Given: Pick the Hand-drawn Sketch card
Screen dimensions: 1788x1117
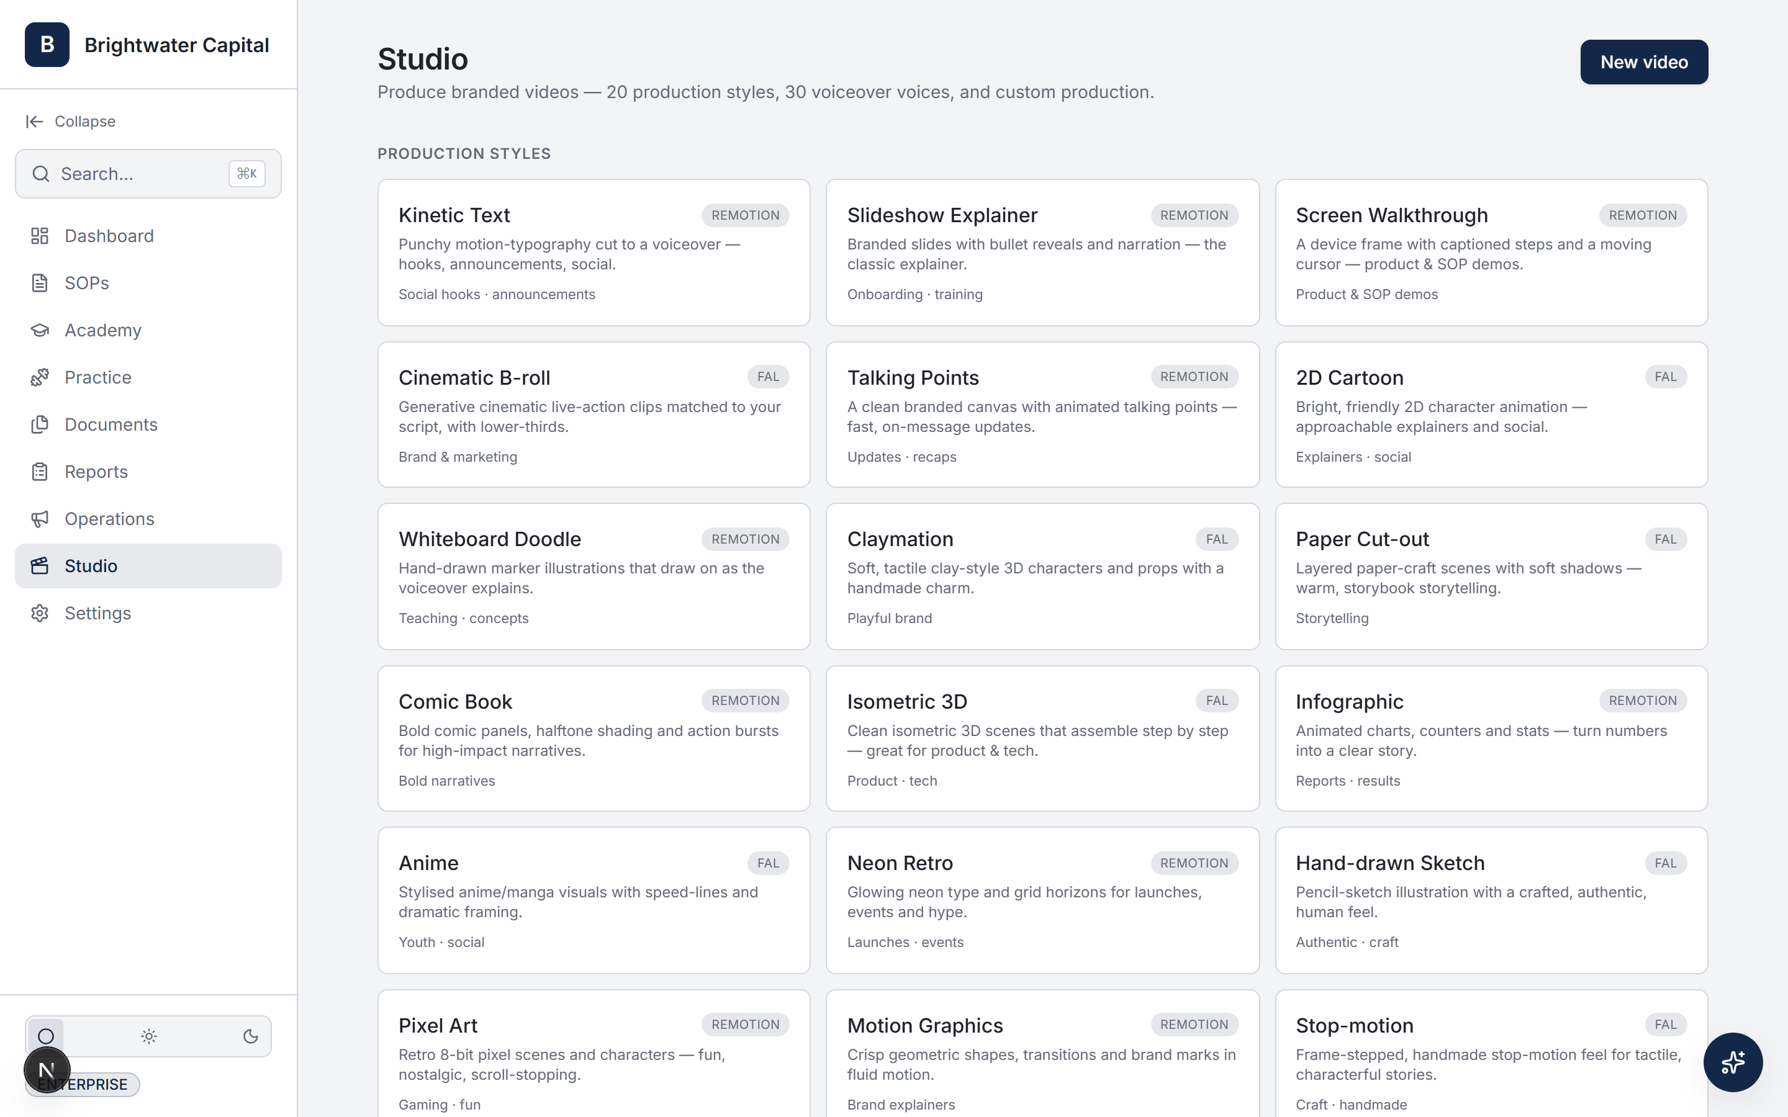Looking at the screenshot, I should coord(1492,900).
